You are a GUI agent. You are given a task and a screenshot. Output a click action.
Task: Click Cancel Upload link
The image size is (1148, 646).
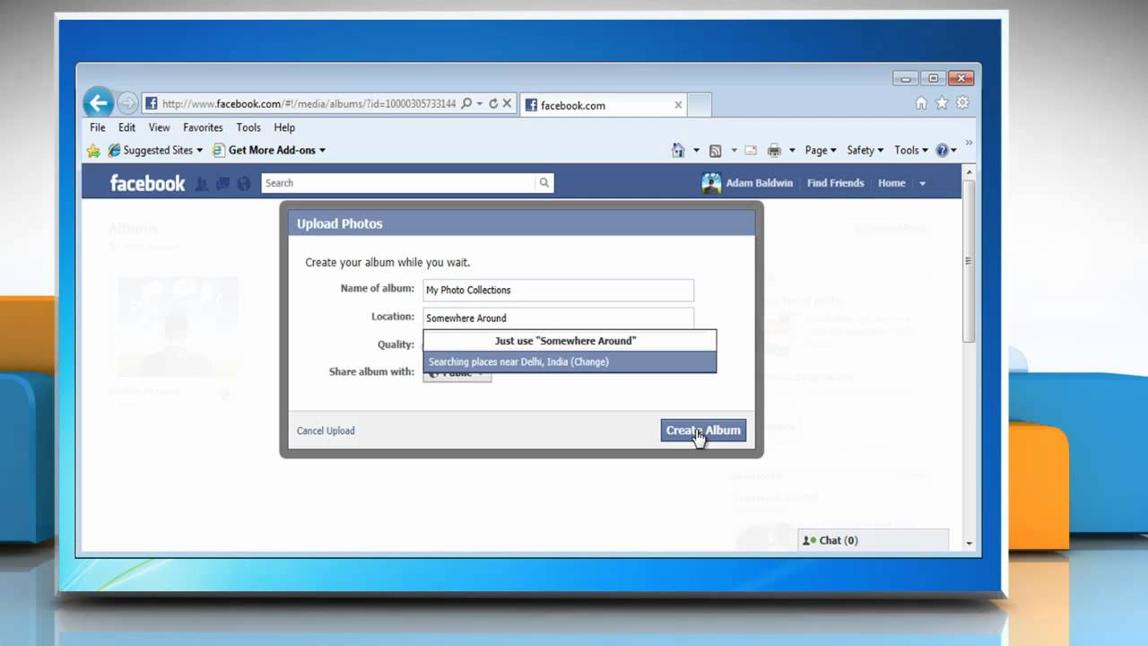tap(326, 431)
